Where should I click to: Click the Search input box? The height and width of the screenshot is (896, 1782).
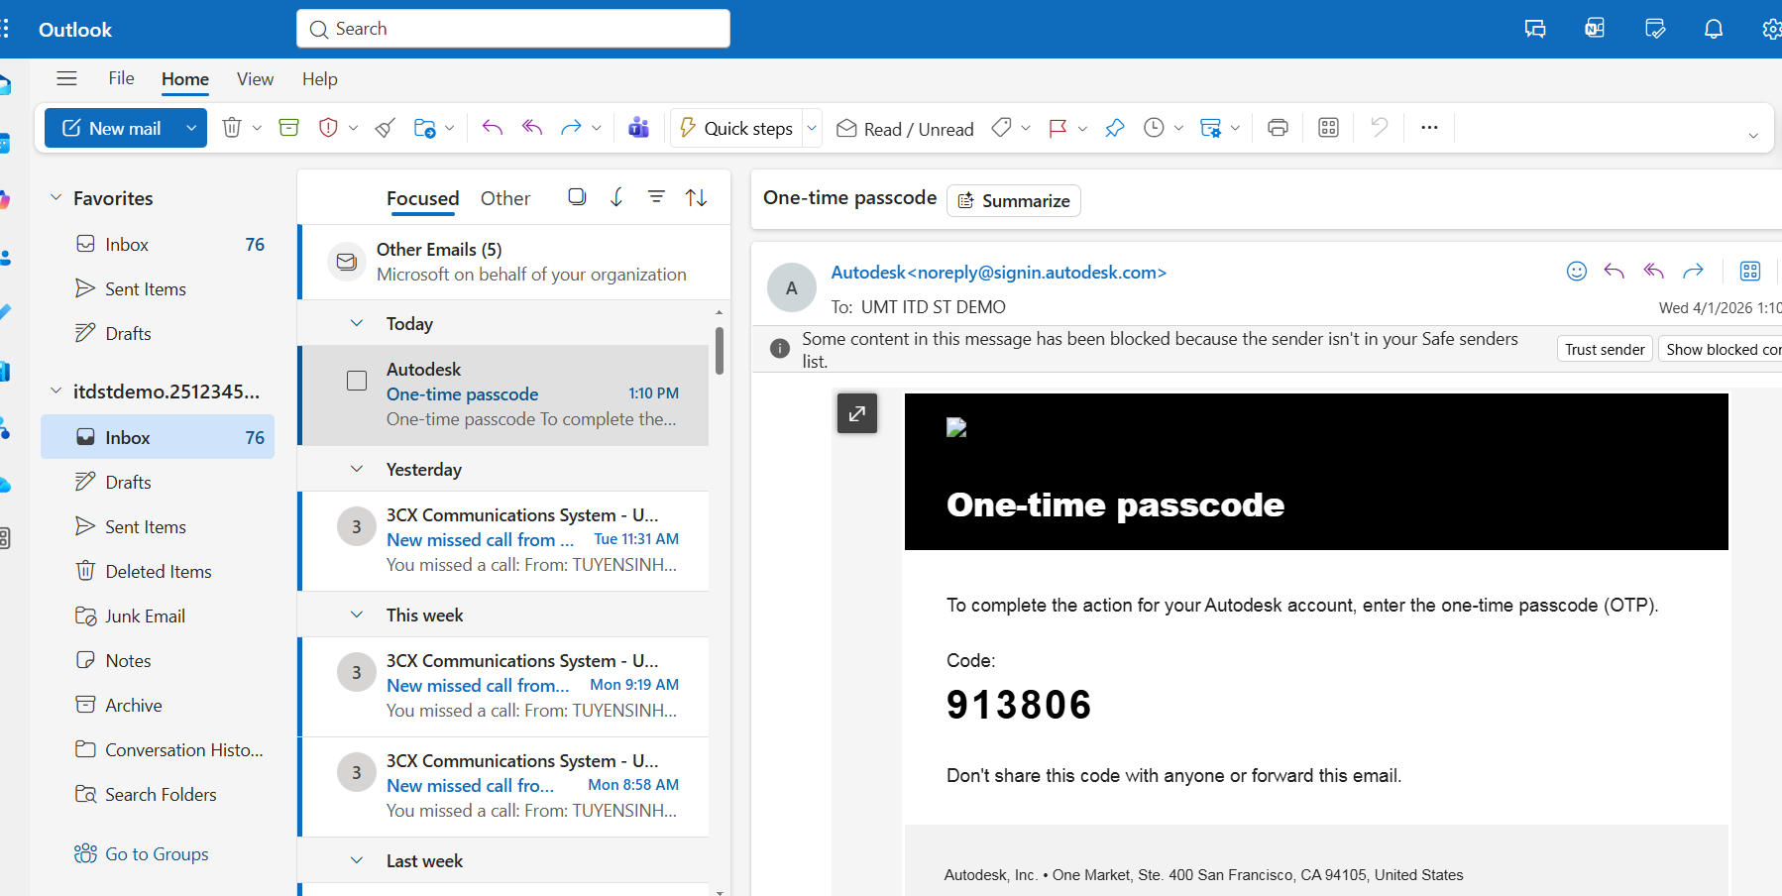pos(513,29)
